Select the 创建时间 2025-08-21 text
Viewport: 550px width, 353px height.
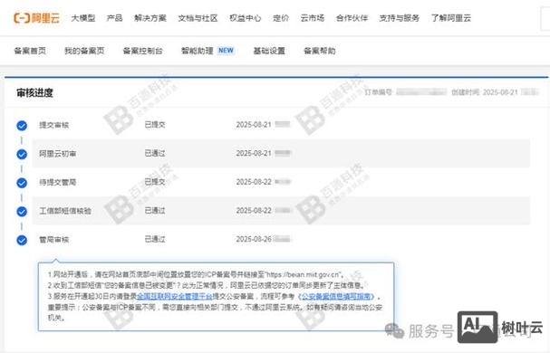pos(485,92)
